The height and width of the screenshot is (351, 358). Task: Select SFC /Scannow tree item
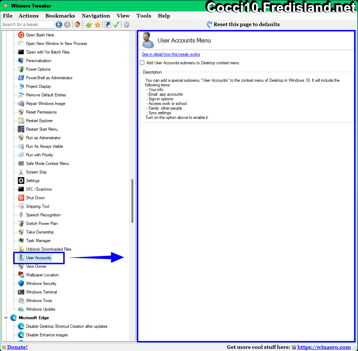[x=39, y=189]
